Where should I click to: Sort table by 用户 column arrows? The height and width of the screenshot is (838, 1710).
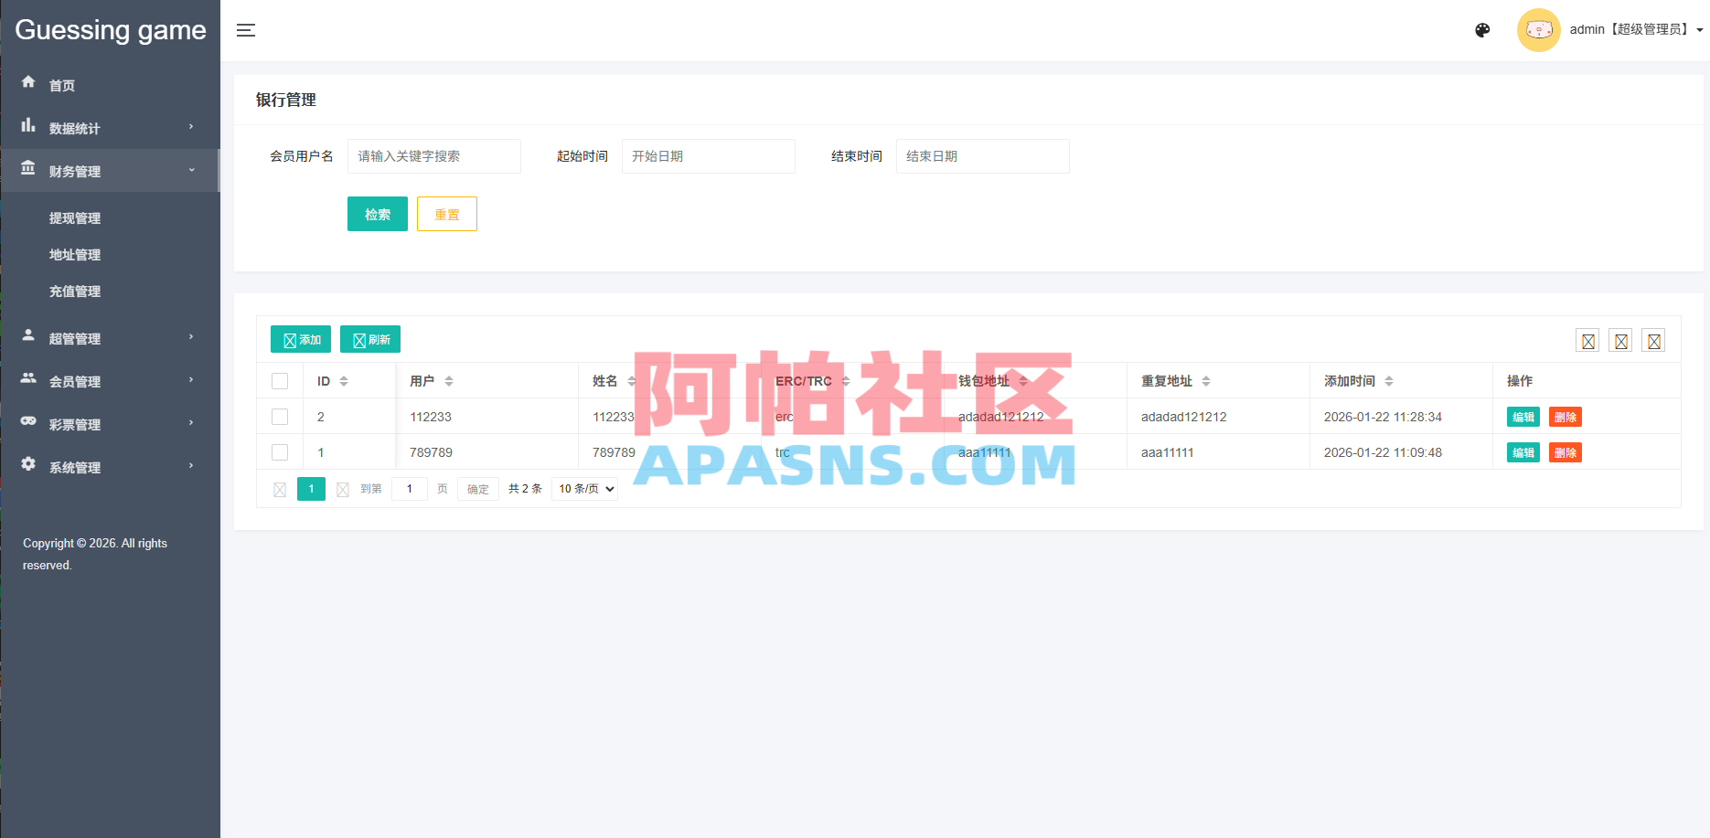(449, 381)
